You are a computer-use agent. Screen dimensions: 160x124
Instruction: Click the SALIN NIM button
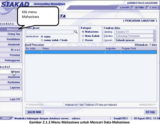[x=34, y=112]
